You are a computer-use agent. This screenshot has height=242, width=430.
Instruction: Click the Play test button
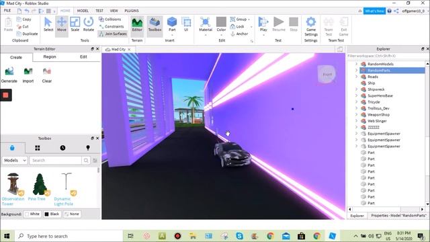click(263, 24)
